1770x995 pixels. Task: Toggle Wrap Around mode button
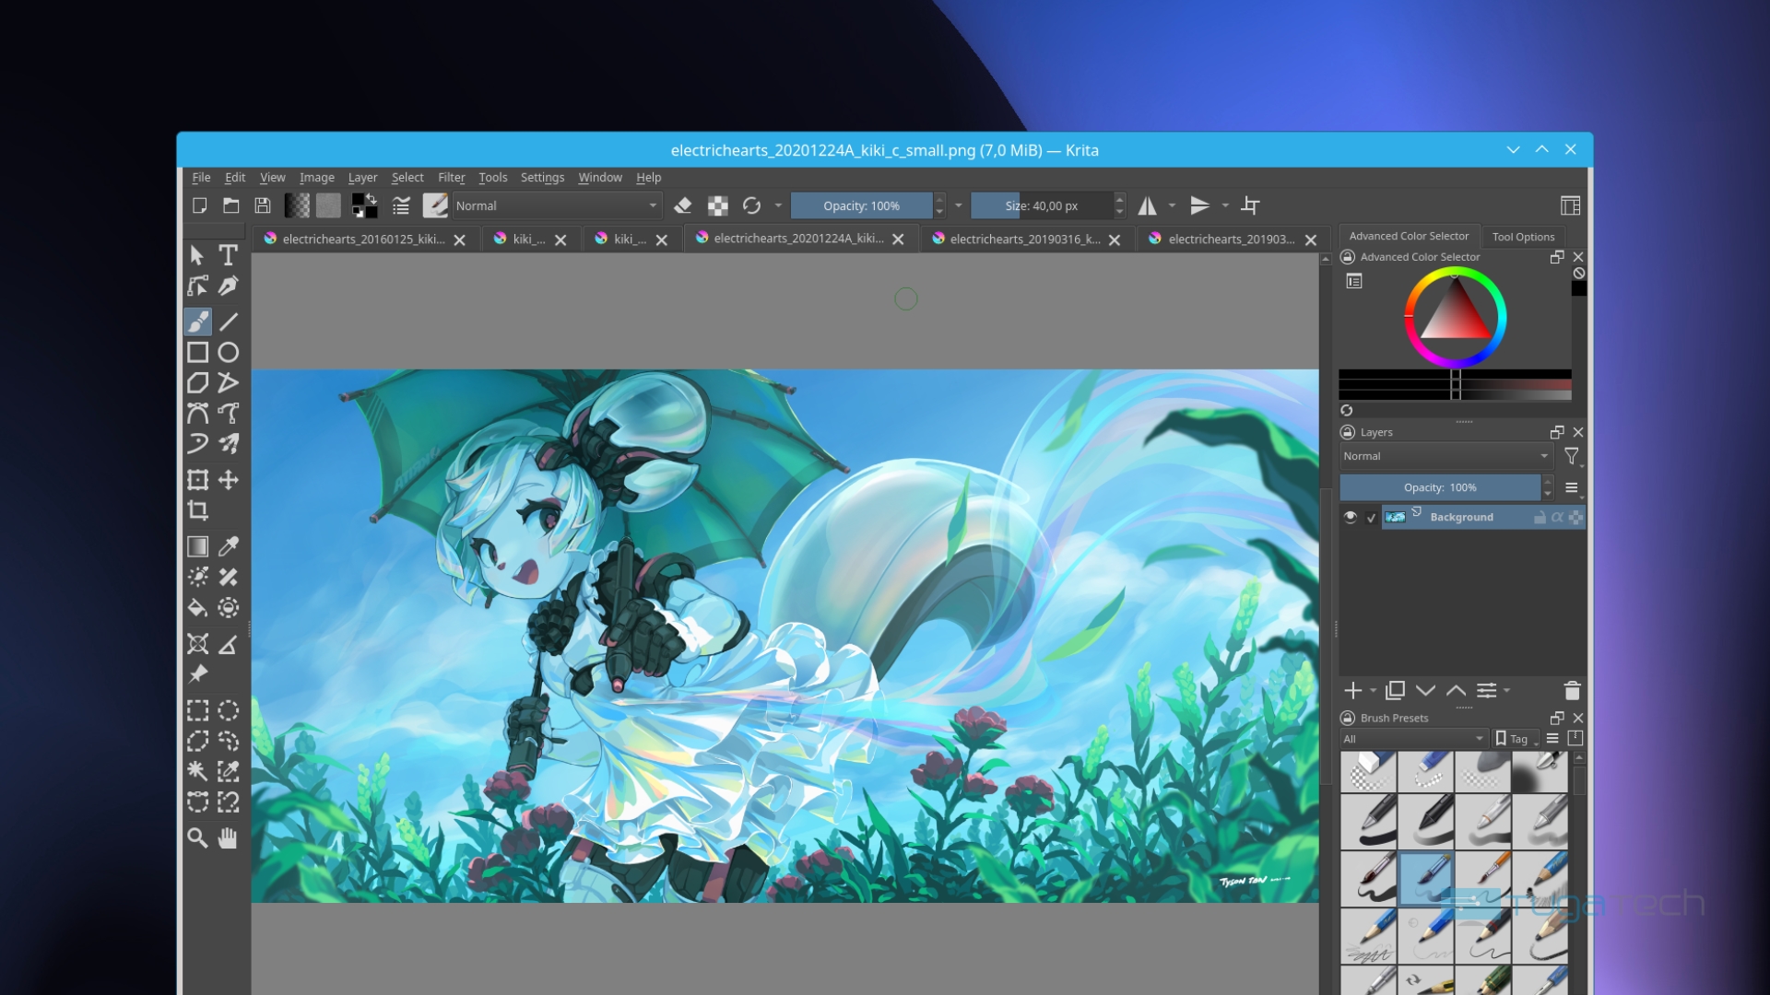(x=1250, y=205)
